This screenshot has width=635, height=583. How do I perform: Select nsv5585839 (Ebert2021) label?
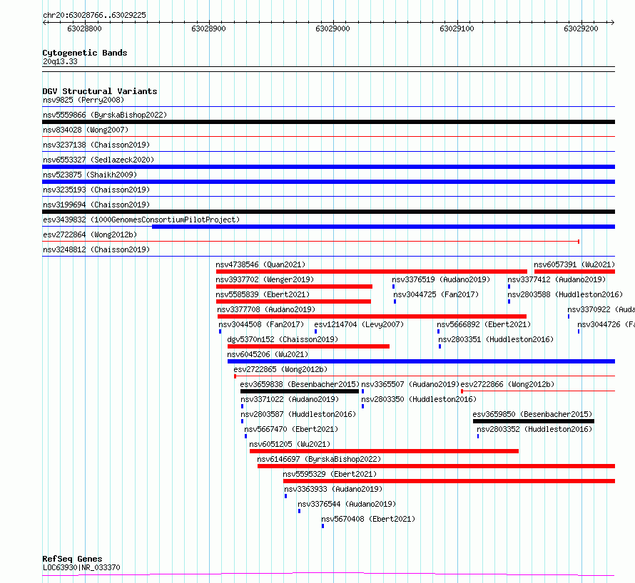tap(263, 294)
